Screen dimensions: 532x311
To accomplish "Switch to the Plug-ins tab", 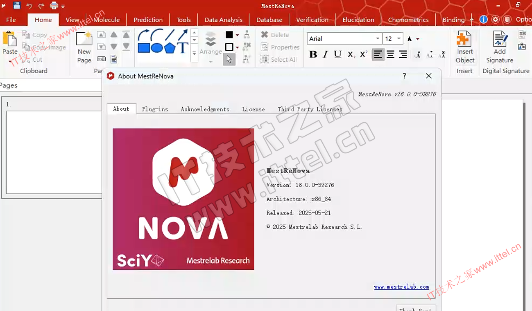I will click(155, 109).
